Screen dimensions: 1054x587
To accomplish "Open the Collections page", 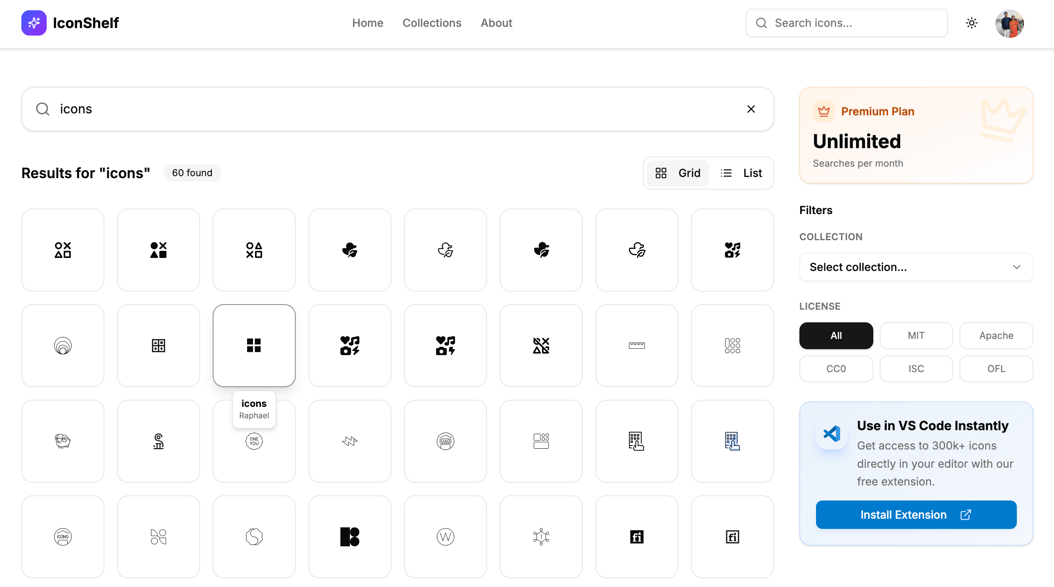I will coord(432,23).
